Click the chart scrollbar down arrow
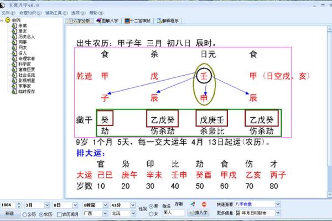Viewport: 332px width, 221px height. [330, 194]
